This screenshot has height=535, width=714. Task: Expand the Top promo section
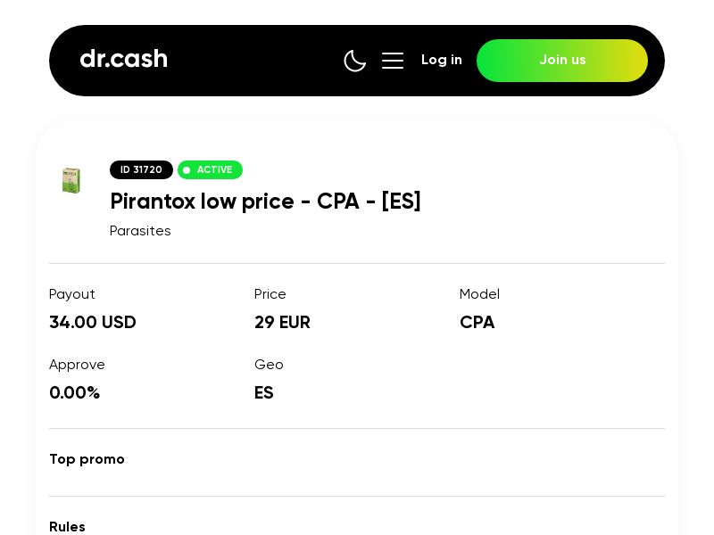click(x=87, y=459)
